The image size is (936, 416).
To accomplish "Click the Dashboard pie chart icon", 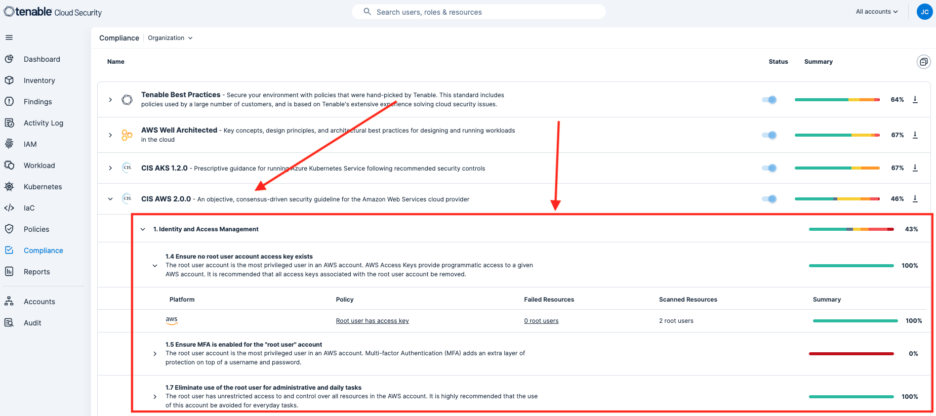I will point(9,59).
